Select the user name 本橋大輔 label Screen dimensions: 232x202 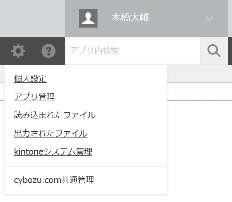click(x=130, y=17)
